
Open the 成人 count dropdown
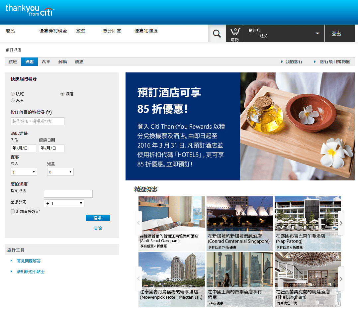[23, 171]
